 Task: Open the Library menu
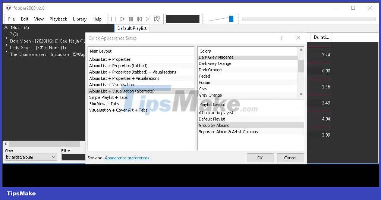80,19
